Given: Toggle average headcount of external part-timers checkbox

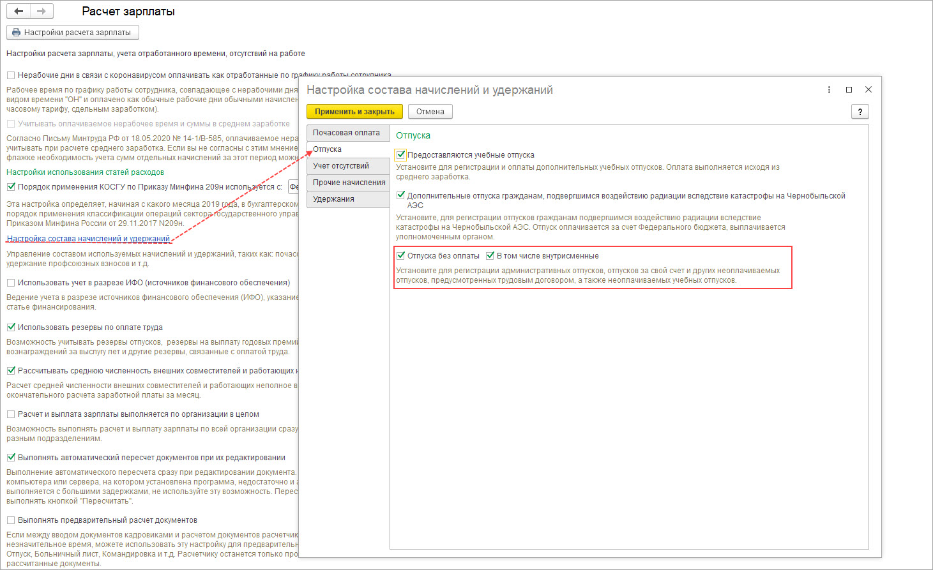Looking at the screenshot, I should 11,371.
